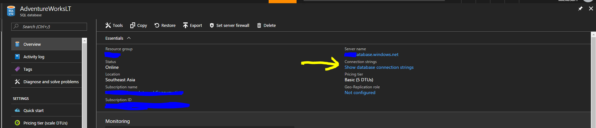The image size is (596, 128).
Task: Click the search magnifier icon
Action: [x=16, y=27]
